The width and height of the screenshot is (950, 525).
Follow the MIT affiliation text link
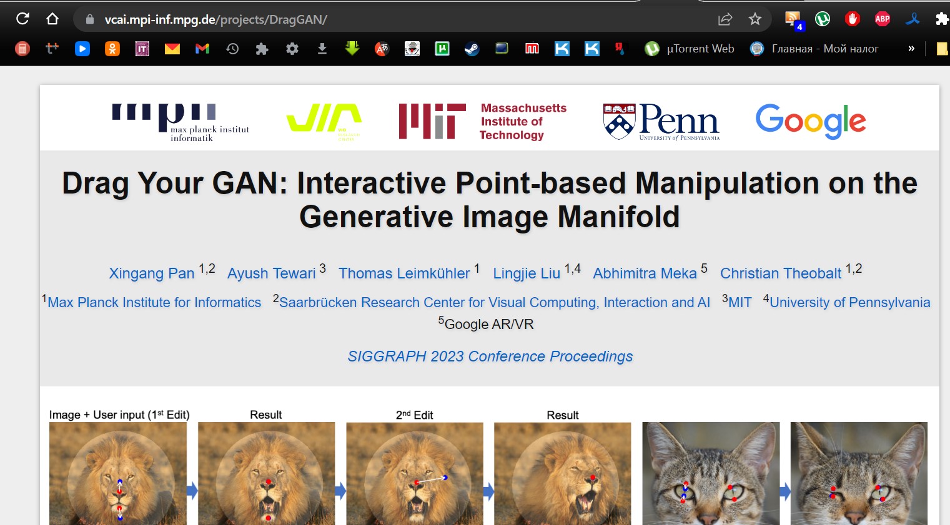[x=740, y=302]
